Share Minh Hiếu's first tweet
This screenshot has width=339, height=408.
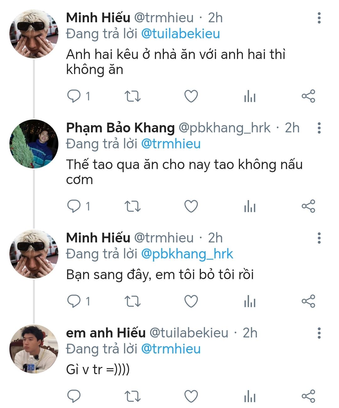click(308, 96)
